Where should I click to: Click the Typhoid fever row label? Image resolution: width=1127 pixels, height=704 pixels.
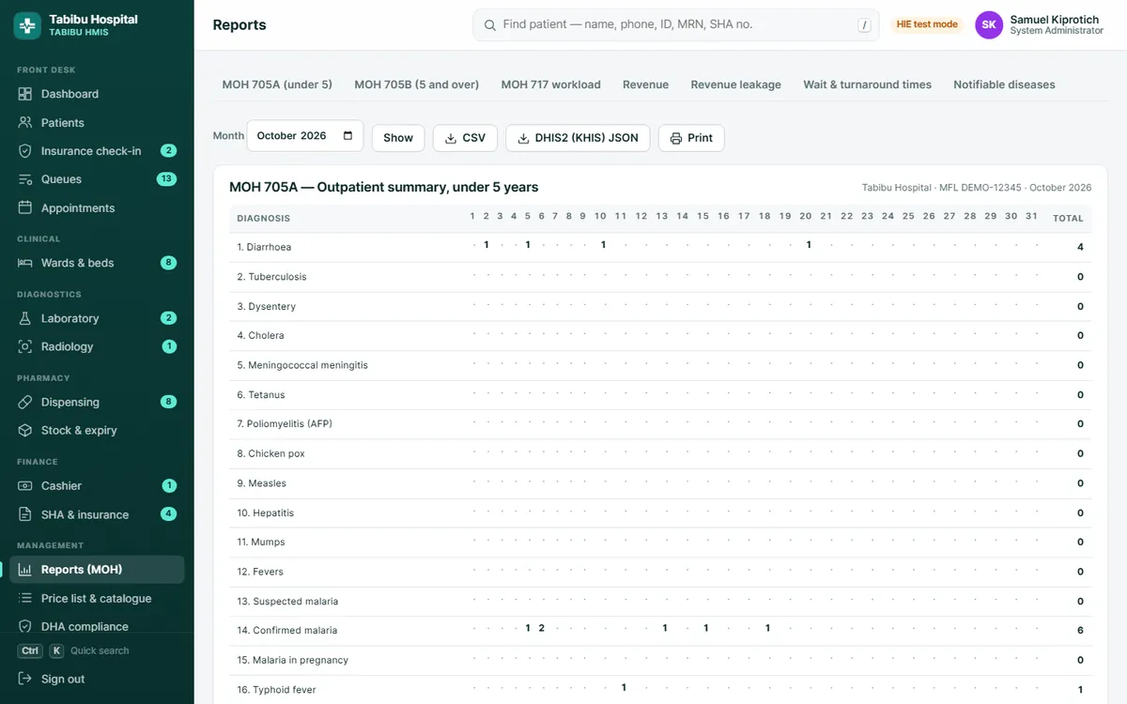pos(276,690)
